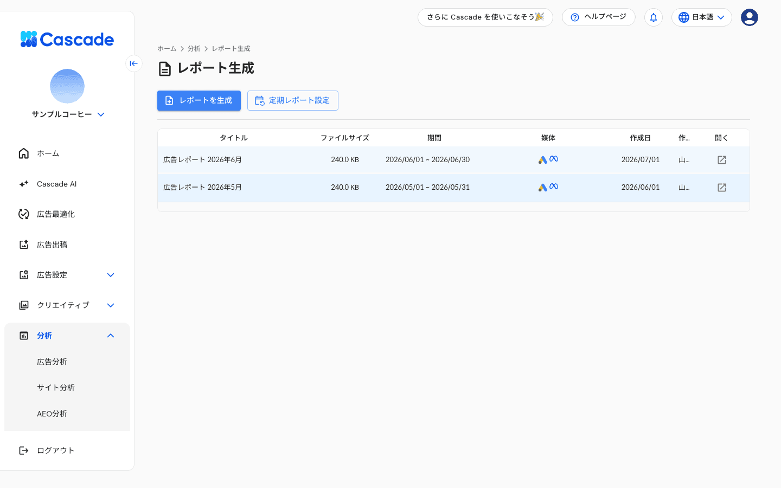Click the 期間 column header
Image resolution: width=781 pixels, height=488 pixels.
(x=434, y=138)
